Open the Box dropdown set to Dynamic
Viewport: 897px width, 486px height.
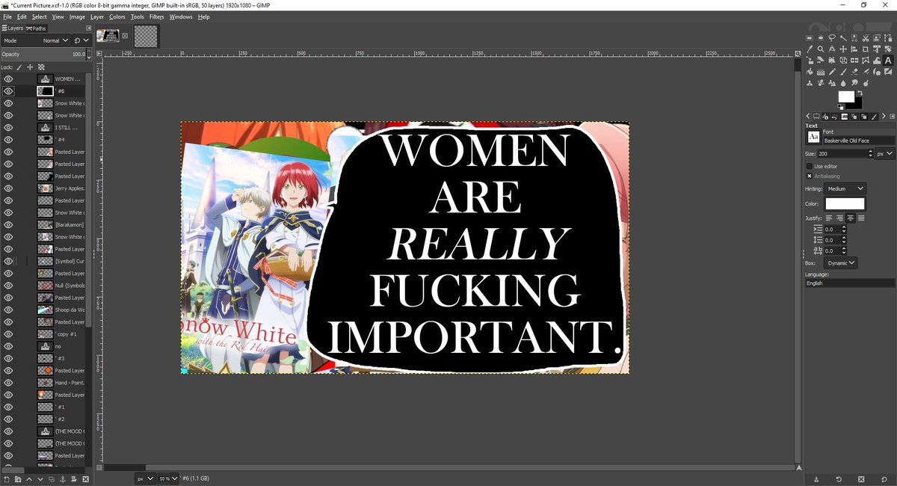[840, 263]
